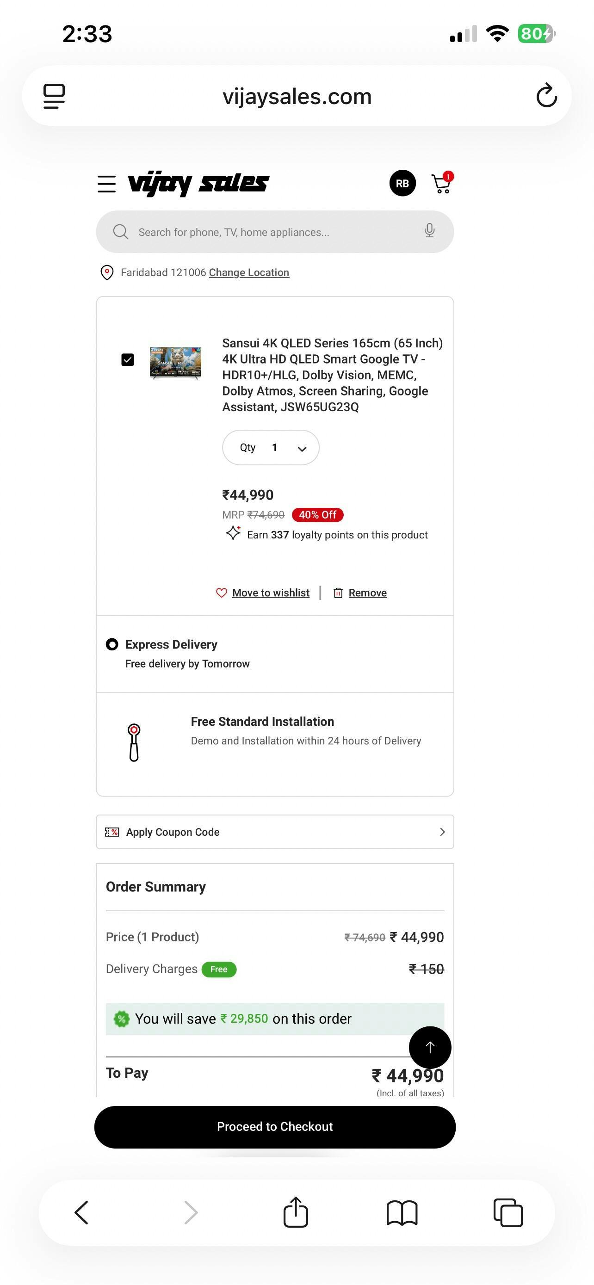Image resolution: width=594 pixels, height=1285 pixels.
Task: Click the Change Location link
Action: coord(249,272)
